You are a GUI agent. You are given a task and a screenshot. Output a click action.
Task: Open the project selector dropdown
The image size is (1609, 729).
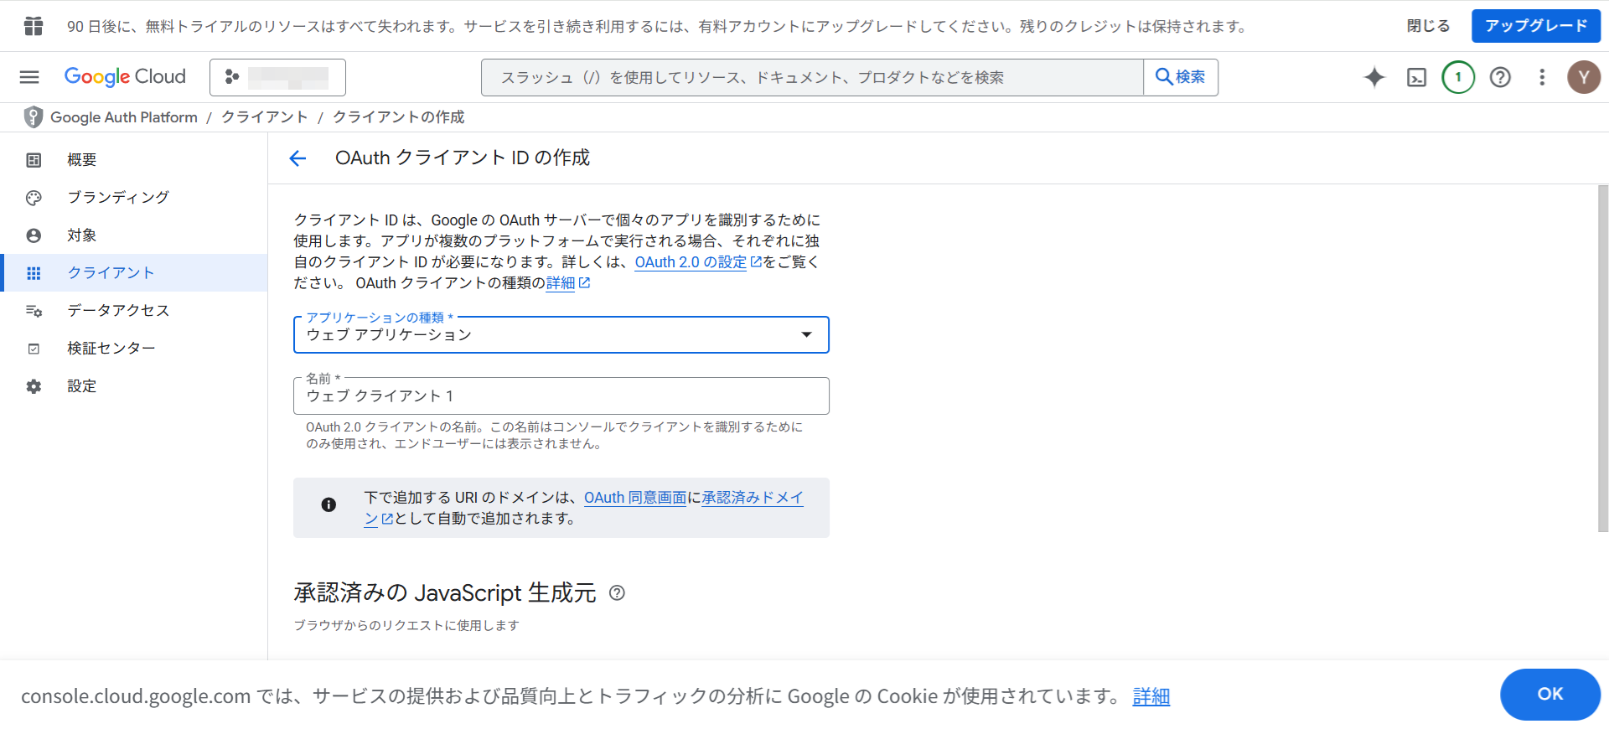click(x=277, y=77)
